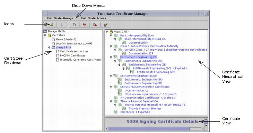Collapse the Views ( All ) node handle
Image resolution: width=253 pixels, height=133 pixels.
click(x=49, y=48)
